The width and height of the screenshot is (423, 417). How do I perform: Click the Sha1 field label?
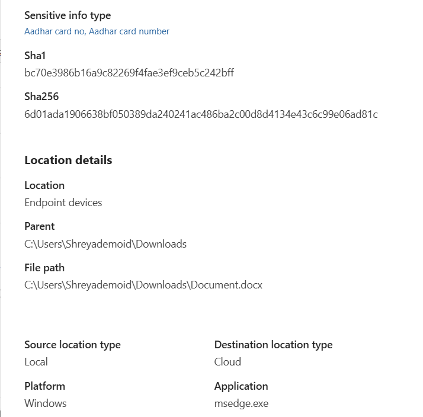pos(35,56)
